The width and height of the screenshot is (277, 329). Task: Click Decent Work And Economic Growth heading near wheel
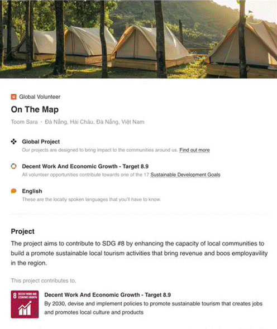(x=85, y=166)
